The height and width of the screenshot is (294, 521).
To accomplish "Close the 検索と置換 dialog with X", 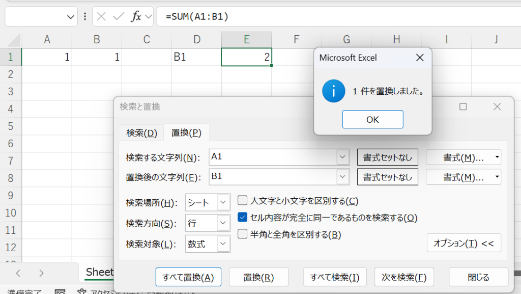I will click(497, 106).
